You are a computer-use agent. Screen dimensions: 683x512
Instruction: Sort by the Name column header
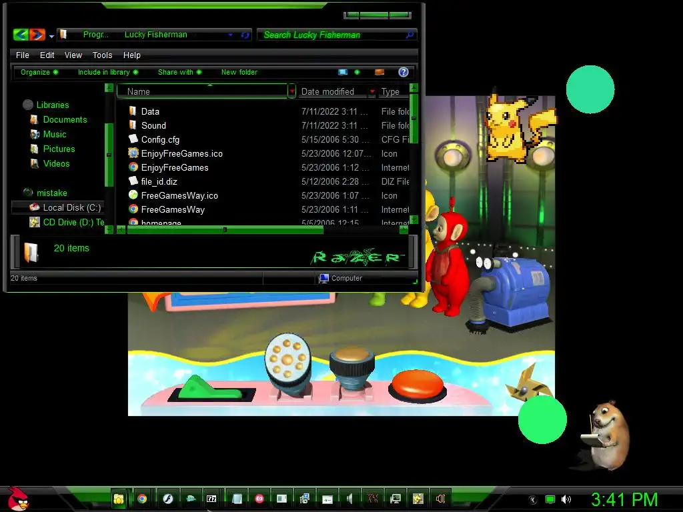point(202,91)
